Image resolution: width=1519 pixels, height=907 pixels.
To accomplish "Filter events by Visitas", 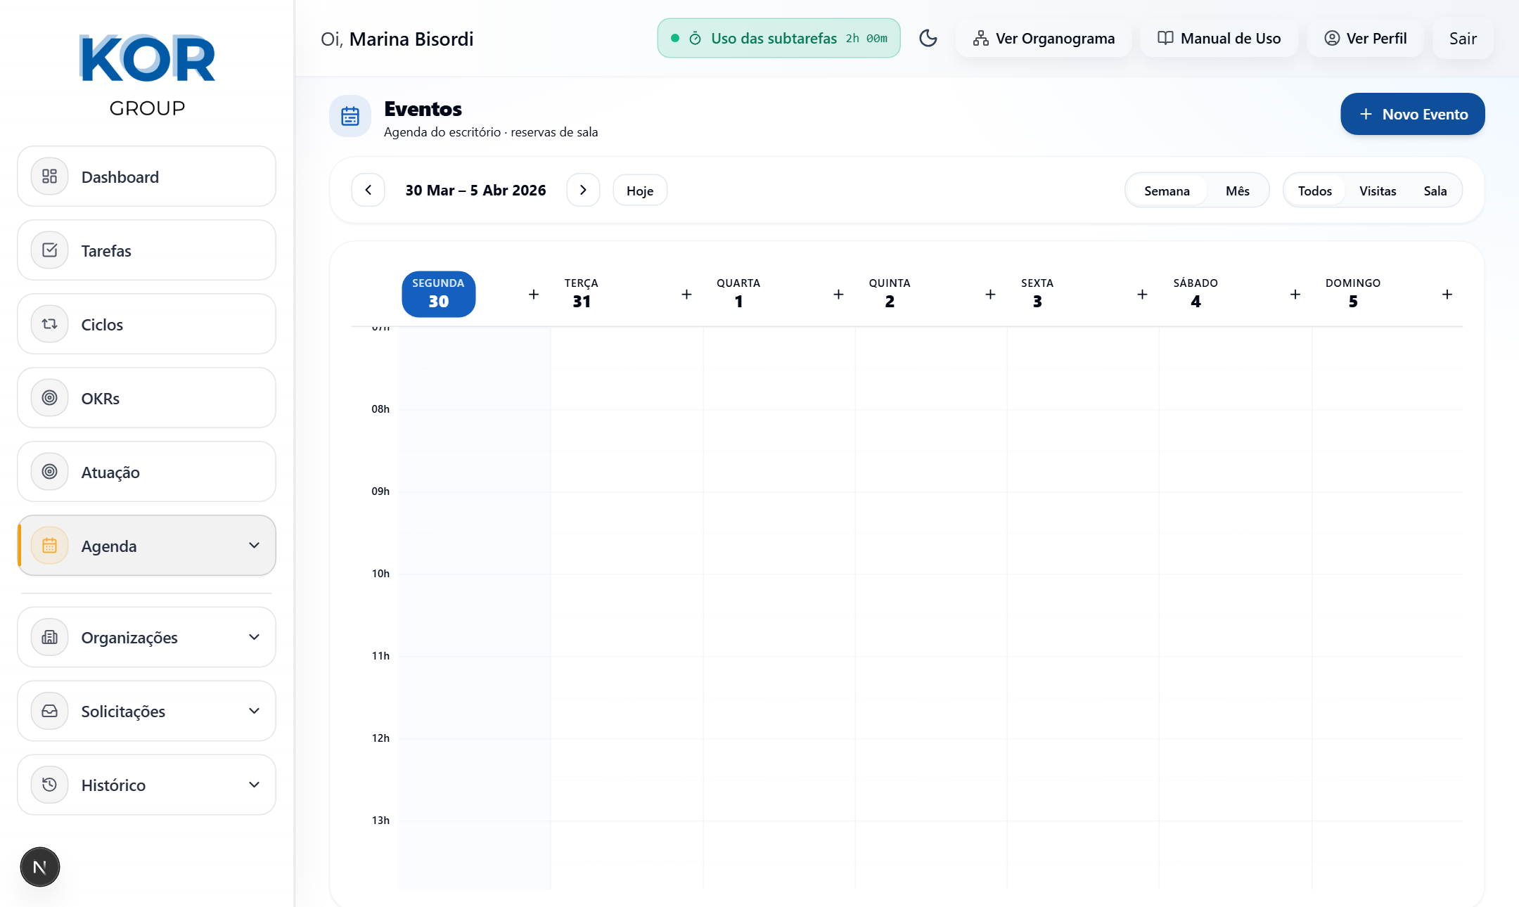I will pyautogui.click(x=1377, y=191).
